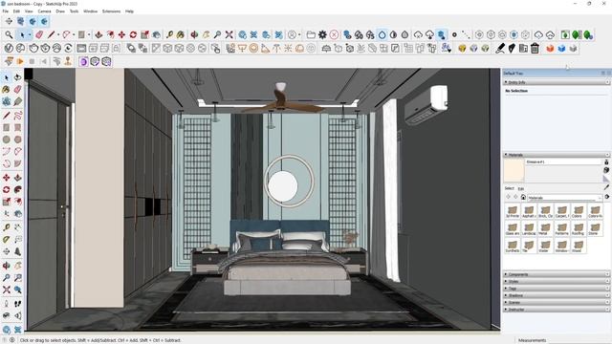This screenshot has height=344, width=612.
Task: Click the Sample Paint eyedropper in Materials
Action: tap(606, 187)
